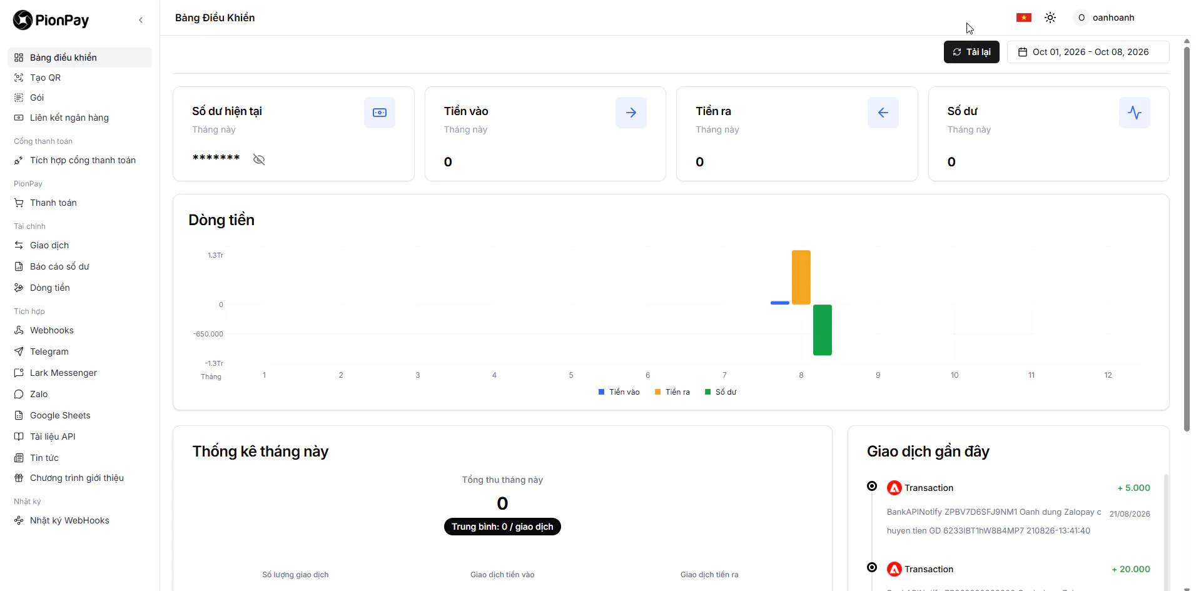
Task: Open Liên kết ngân hàng in sidebar
Action: [79, 118]
